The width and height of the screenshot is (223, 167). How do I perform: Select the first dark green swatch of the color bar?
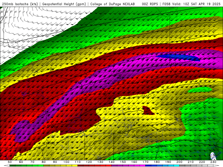click(13, 166)
